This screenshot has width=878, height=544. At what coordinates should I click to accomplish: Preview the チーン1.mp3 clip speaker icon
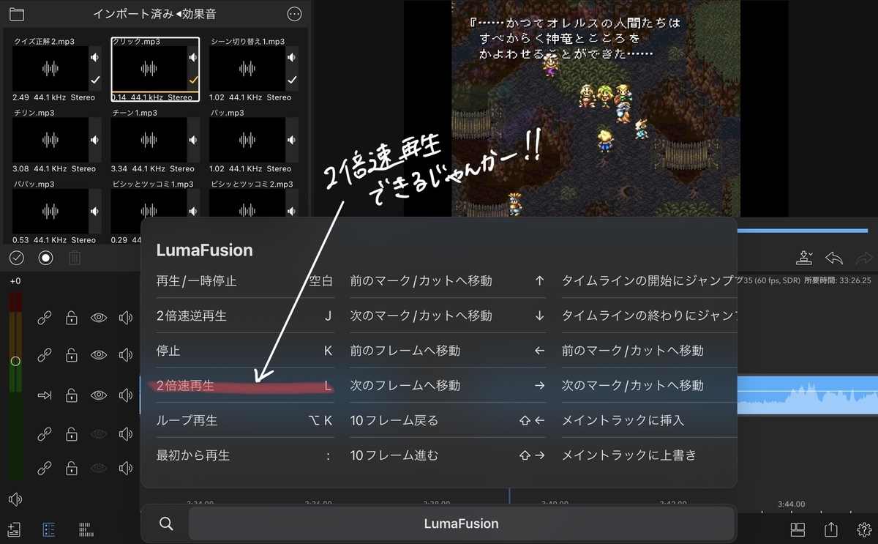(x=193, y=140)
